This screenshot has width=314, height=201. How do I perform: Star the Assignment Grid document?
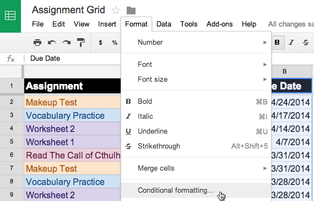(116, 10)
